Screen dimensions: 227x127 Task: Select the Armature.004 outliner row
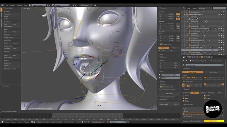pos(195,24)
